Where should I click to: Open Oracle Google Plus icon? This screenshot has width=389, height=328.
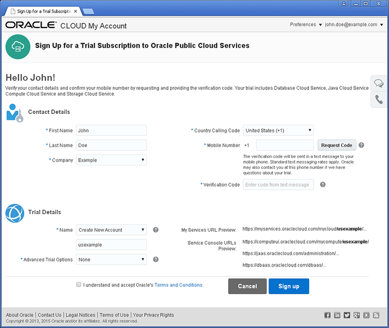pyautogui.click(x=356, y=316)
